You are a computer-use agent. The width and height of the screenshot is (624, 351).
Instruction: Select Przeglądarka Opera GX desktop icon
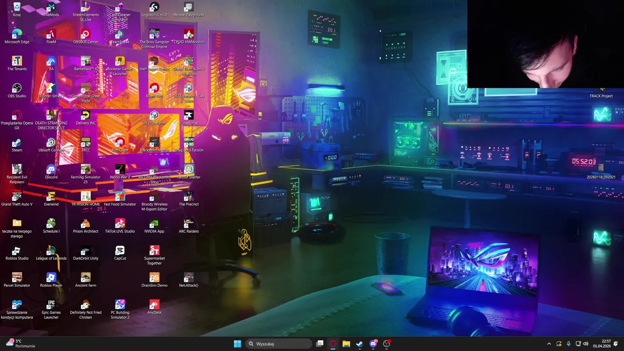pos(17,120)
